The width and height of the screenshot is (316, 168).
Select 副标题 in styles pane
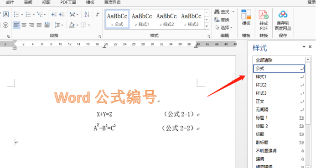tap(279, 143)
